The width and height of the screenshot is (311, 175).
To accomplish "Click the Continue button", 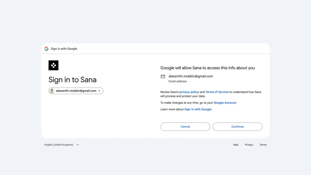I will click(238, 127).
